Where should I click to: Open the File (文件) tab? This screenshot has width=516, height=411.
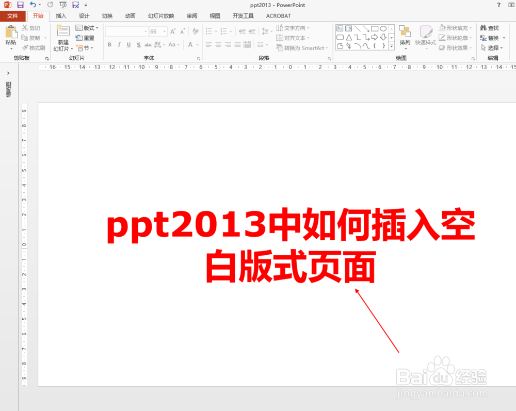(x=12, y=16)
